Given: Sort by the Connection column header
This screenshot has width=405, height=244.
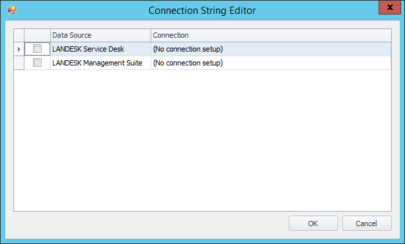Looking at the screenshot, I should pyautogui.click(x=271, y=35).
